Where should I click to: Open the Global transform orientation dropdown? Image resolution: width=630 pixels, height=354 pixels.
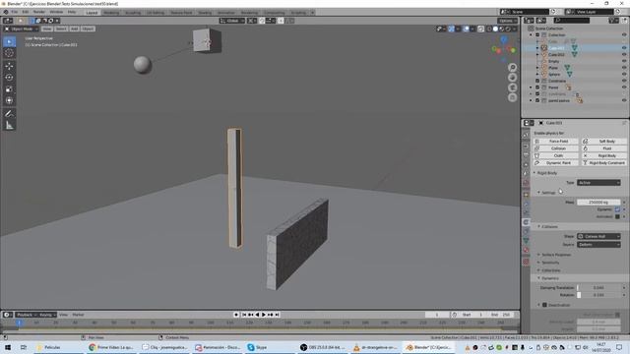click(232, 21)
